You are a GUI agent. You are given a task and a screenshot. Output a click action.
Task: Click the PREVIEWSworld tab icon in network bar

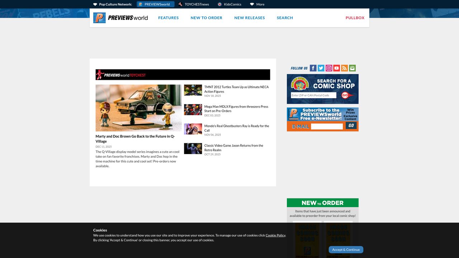click(141, 4)
